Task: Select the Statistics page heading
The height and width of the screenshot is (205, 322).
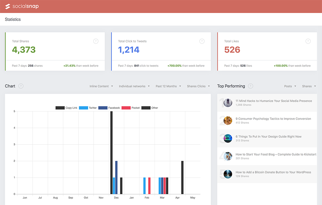Action: tap(13, 19)
